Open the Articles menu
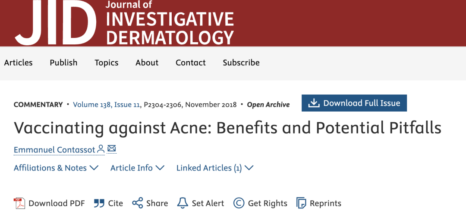This screenshot has width=466, height=214. pos(19,62)
